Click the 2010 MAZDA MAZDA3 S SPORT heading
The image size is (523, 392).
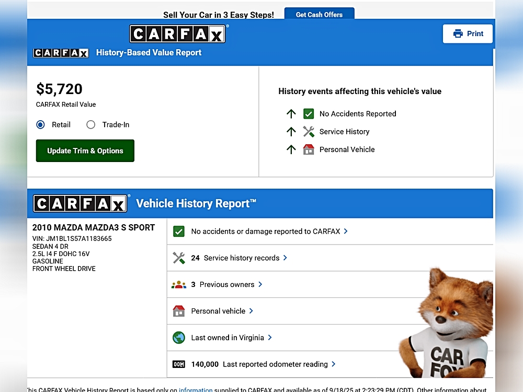(x=94, y=228)
